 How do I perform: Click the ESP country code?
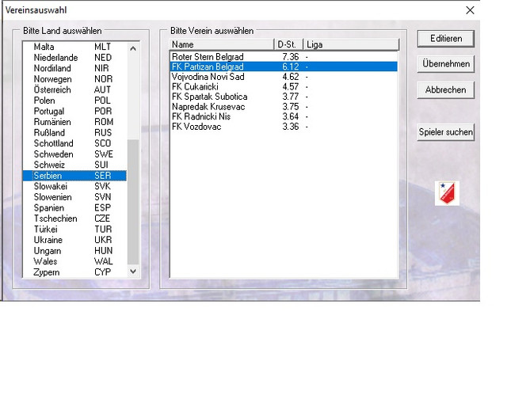point(102,207)
